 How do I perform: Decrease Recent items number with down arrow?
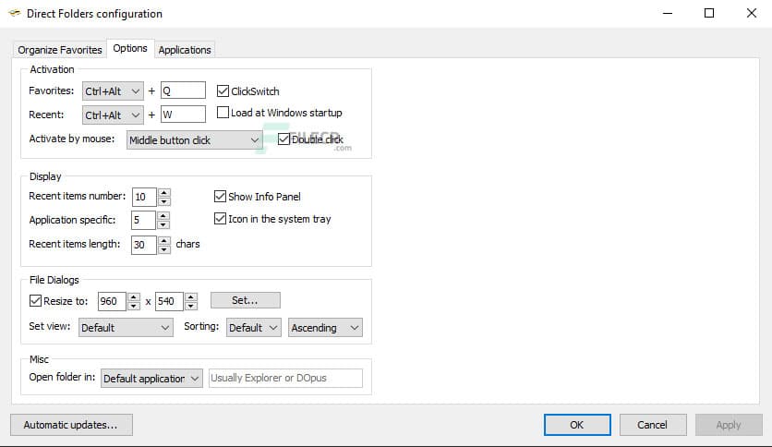tap(164, 201)
